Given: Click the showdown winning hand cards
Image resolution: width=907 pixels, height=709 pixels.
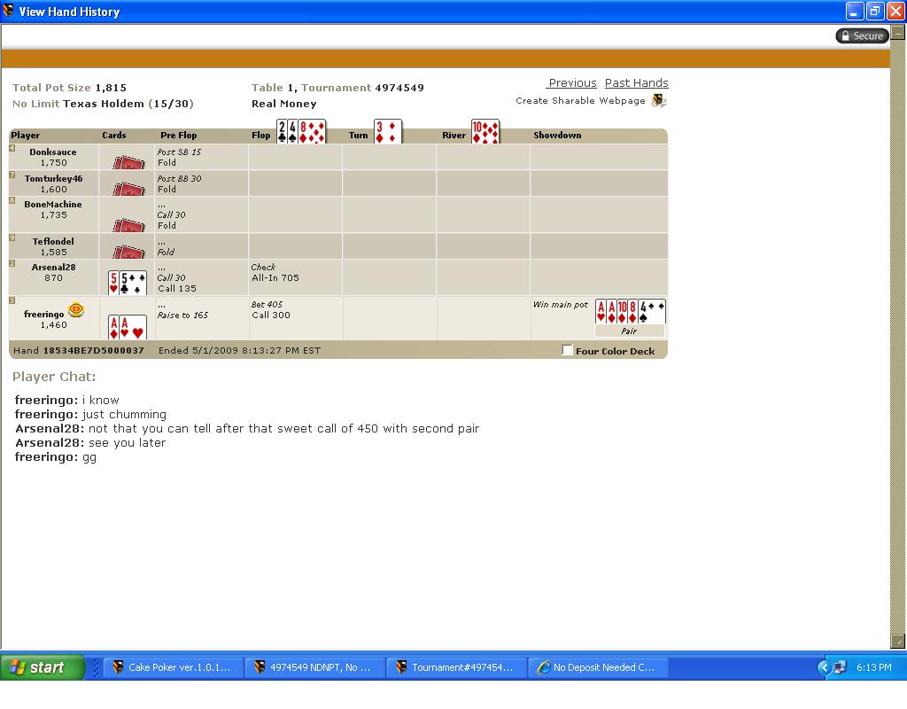Looking at the screenshot, I should tap(630, 312).
